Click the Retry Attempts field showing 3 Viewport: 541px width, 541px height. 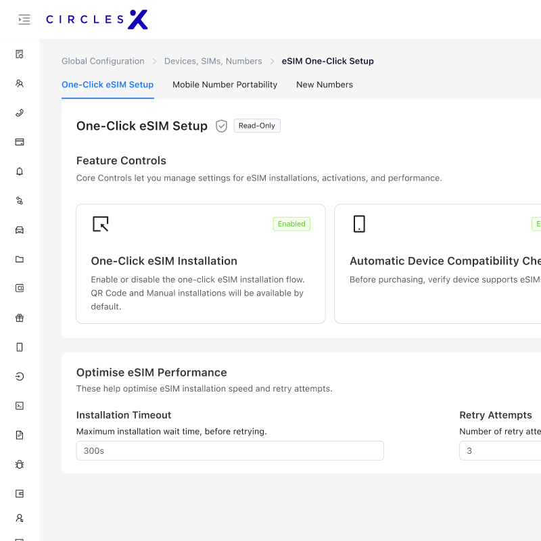point(500,450)
